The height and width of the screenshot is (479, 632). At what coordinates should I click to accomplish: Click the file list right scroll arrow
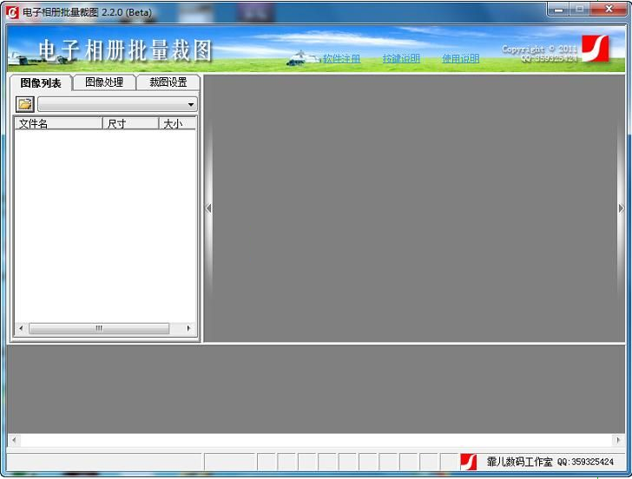point(188,329)
